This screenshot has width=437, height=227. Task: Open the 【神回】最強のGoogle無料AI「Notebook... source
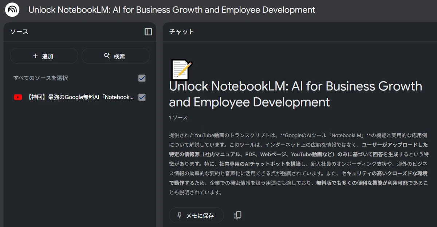click(80, 97)
